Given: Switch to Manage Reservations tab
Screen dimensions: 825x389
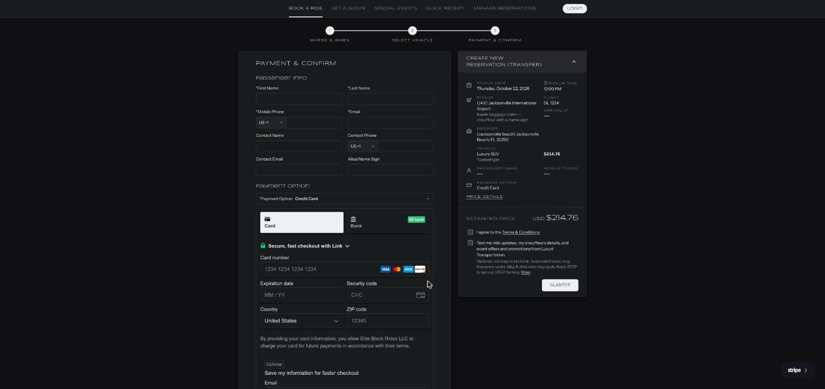Looking at the screenshot, I should point(505,8).
